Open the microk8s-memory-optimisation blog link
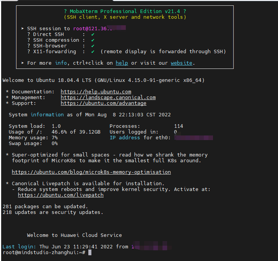The width and height of the screenshot is (278, 261). 91,172
